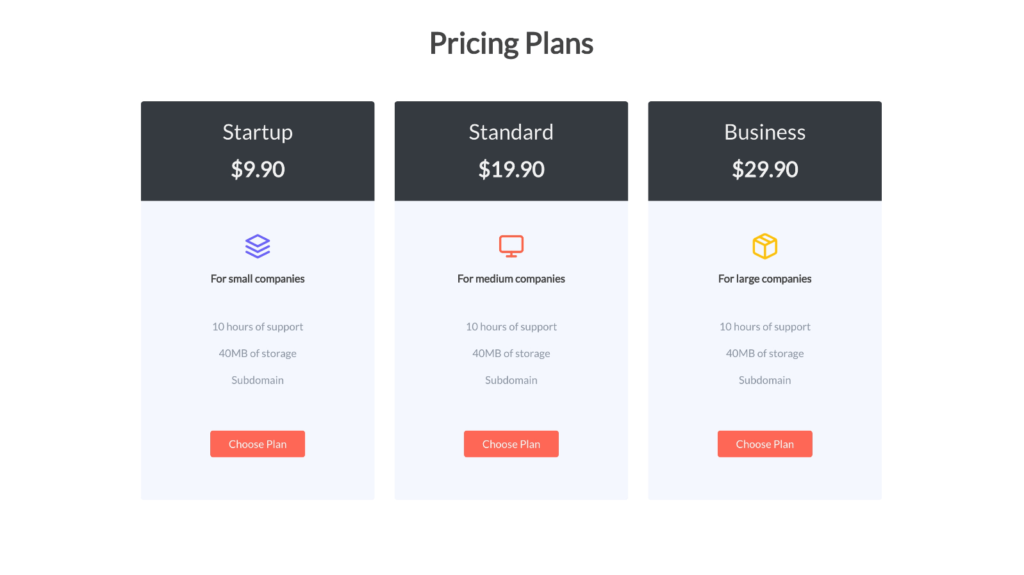Select the display screen graphic above 'For medium companies'
The width and height of the screenshot is (1024, 575).
[511, 246]
